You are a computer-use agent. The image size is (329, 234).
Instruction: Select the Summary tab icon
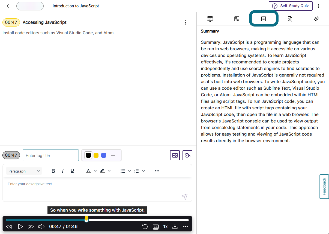click(x=264, y=19)
